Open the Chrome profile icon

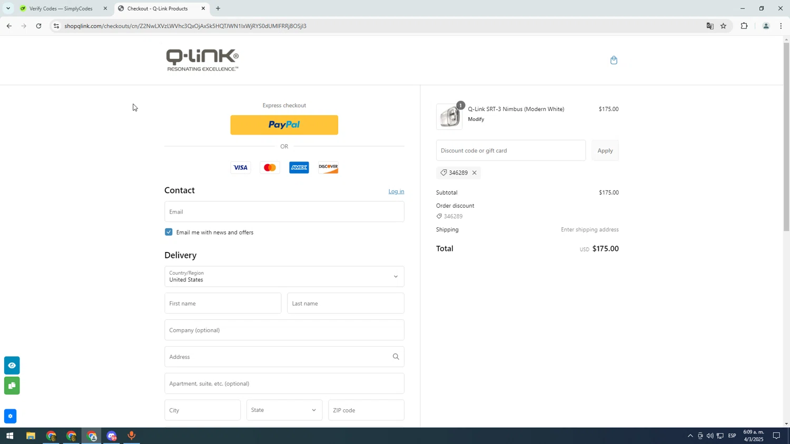click(766, 26)
